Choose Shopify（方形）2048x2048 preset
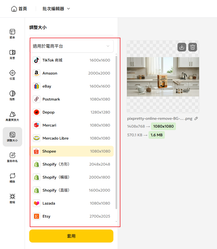The width and height of the screenshot is (217, 249). pyautogui.click(x=72, y=164)
